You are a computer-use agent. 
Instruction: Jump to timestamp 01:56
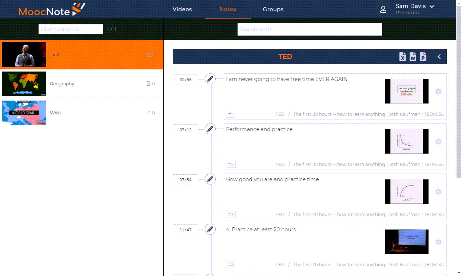click(186, 80)
